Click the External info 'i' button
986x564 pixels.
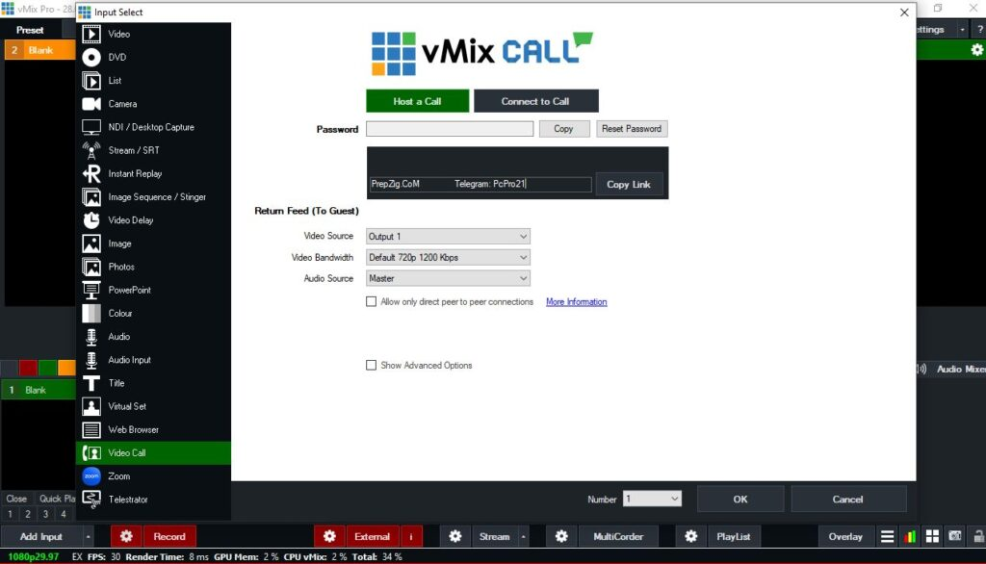[x=411, y=536]
